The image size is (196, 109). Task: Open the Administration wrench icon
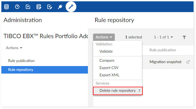(71, 7)
